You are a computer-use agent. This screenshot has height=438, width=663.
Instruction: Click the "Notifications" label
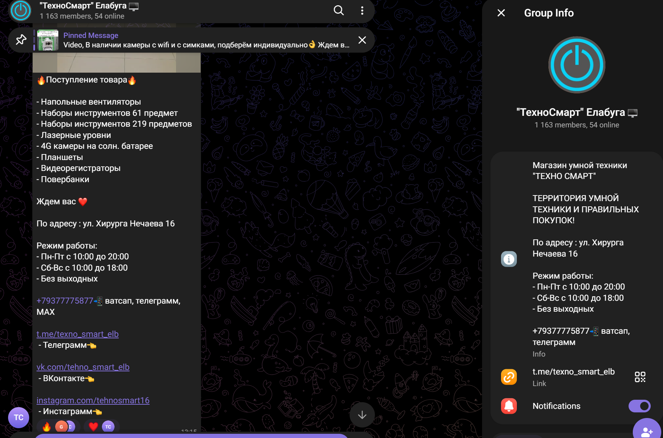click(556, 406)
